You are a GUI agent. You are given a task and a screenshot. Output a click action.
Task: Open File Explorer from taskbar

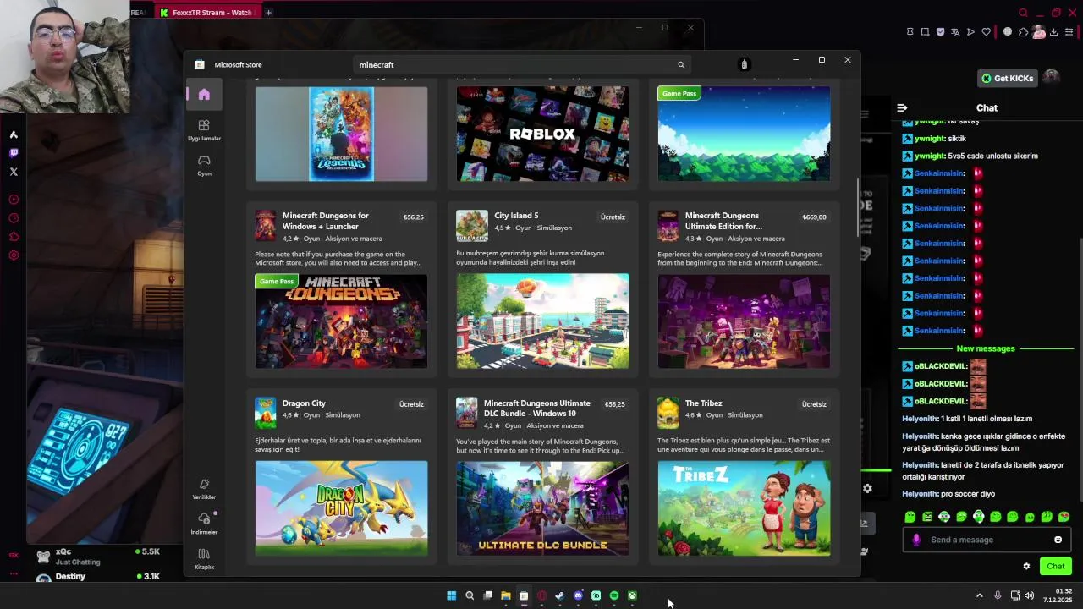pos(505,595)
